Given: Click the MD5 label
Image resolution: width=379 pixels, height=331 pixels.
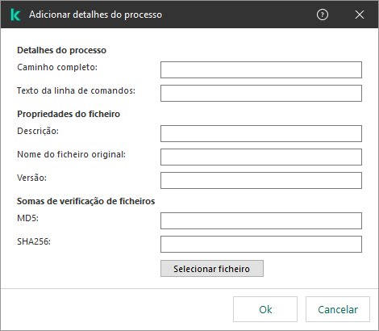Looking at the screenshot, I should click(x=27, y=218).
